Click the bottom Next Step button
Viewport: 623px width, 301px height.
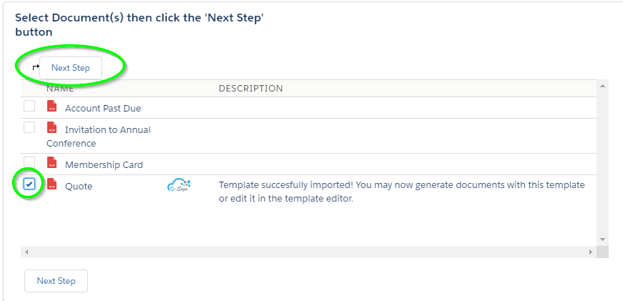point(56,281)
